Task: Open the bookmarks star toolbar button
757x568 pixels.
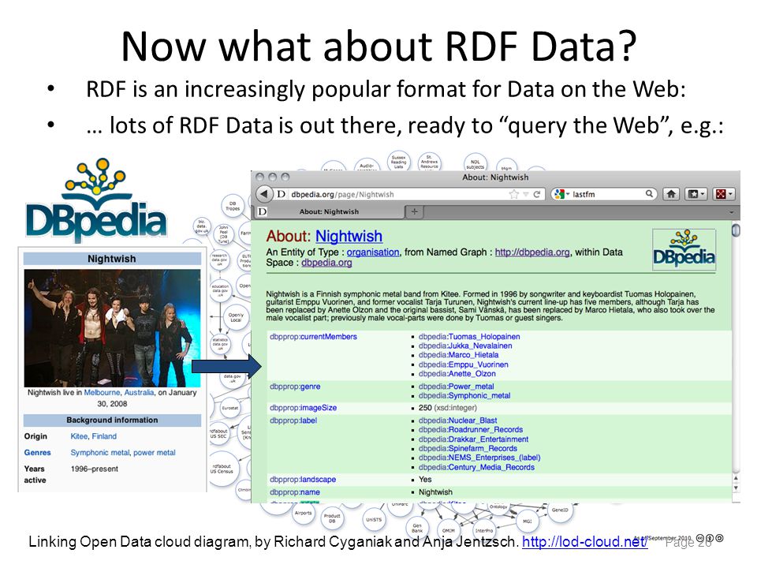Action: coord(695,194)
